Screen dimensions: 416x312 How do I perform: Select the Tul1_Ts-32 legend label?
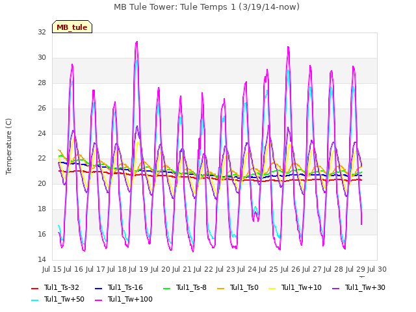(62, 287)
